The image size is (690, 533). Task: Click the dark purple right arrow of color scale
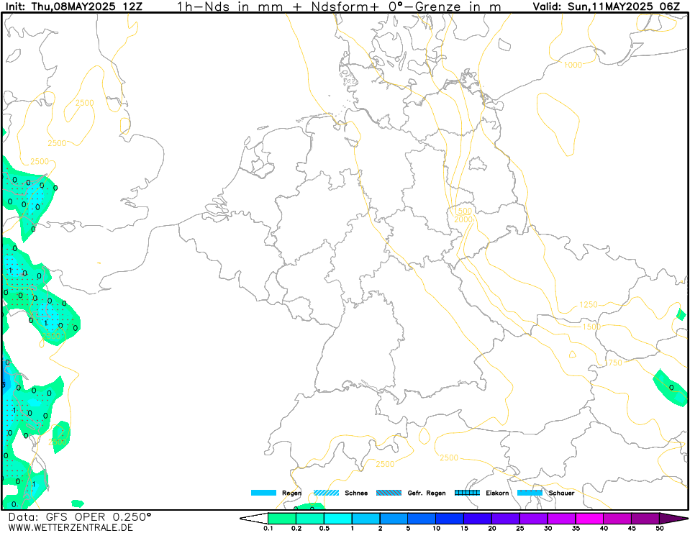coord(673,518)
